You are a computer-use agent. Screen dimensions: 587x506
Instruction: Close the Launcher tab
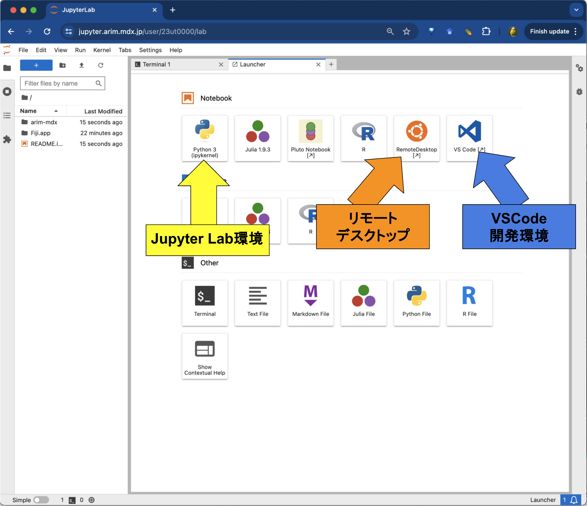click(x=318, y=65)
